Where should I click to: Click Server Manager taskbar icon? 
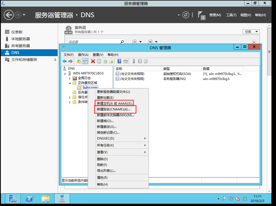click(x=13, y=199)
